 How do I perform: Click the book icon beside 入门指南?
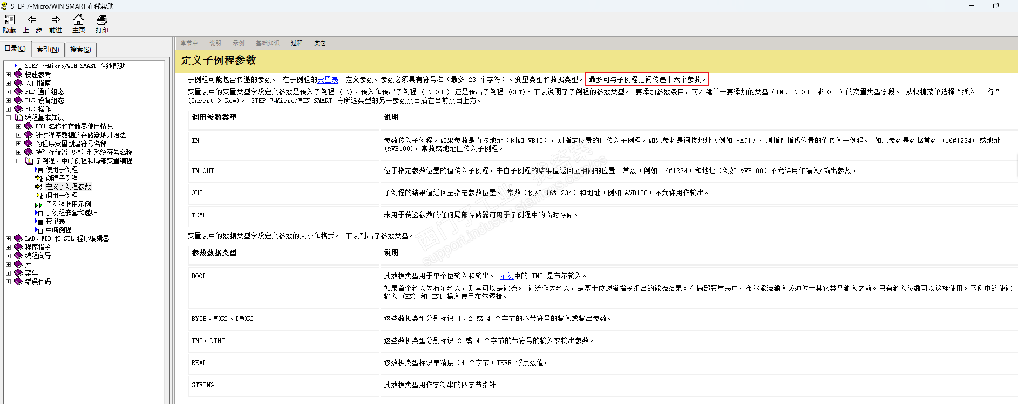[18, 83]
